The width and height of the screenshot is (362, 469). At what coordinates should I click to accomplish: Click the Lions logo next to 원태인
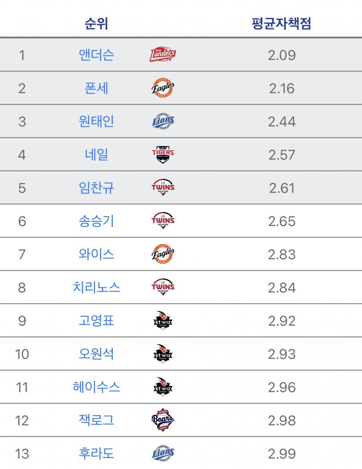pos(163,121)
